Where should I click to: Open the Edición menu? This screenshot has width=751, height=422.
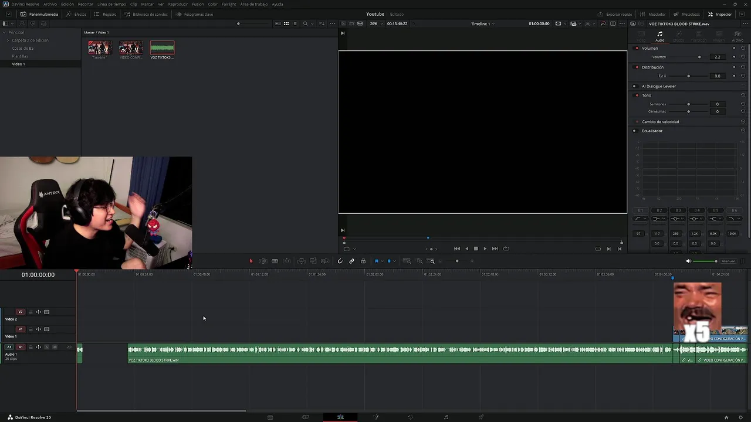click(67, 4)
